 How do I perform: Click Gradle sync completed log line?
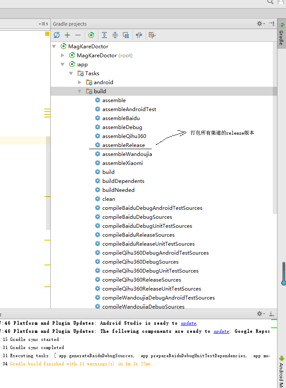37,348
